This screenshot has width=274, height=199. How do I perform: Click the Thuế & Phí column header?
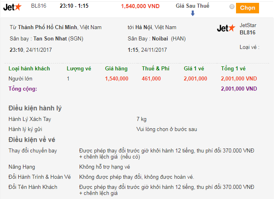pyautogui.click(x=156, y=68)
